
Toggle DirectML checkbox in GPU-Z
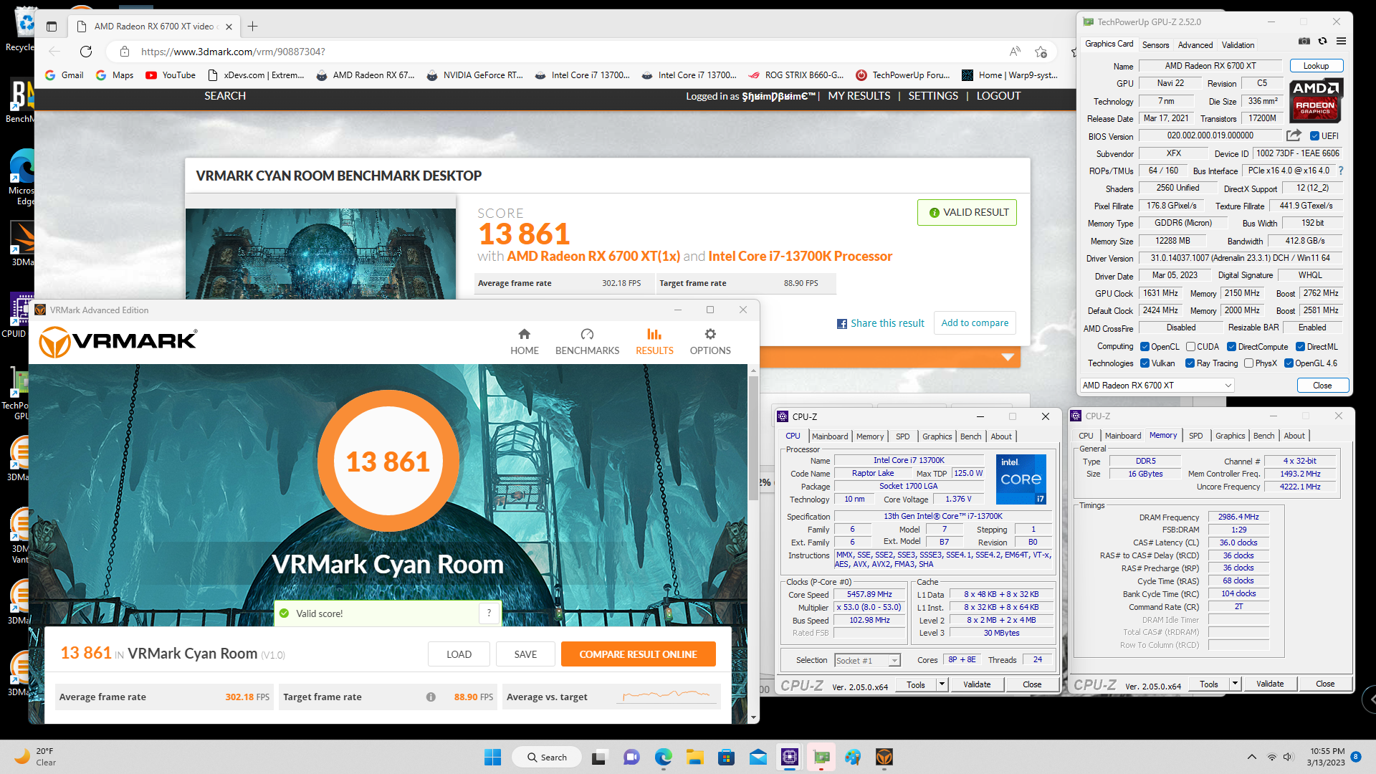1300,347
